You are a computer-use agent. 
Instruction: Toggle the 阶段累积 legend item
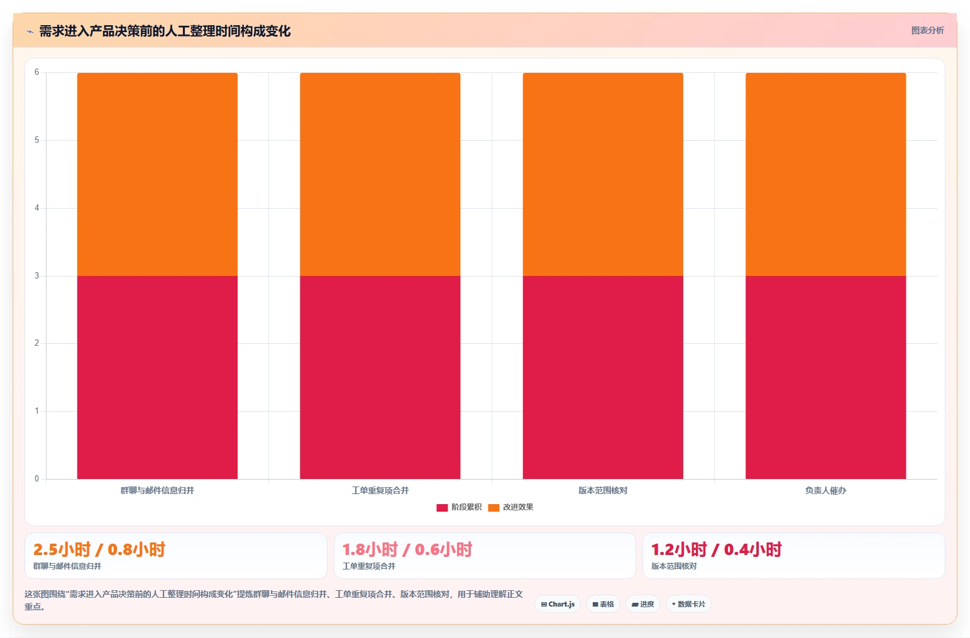click(459, 507)
